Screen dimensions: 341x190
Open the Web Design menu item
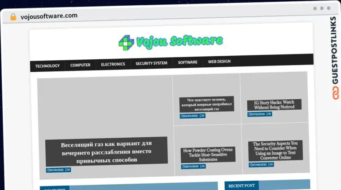(219, 62)
